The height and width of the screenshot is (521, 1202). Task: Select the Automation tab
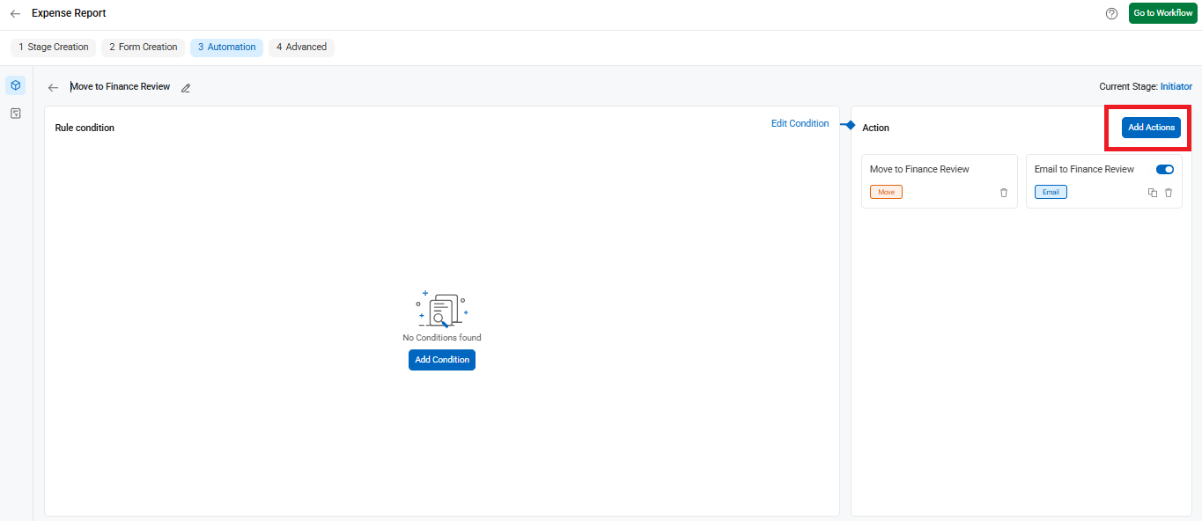click(226, 48)
